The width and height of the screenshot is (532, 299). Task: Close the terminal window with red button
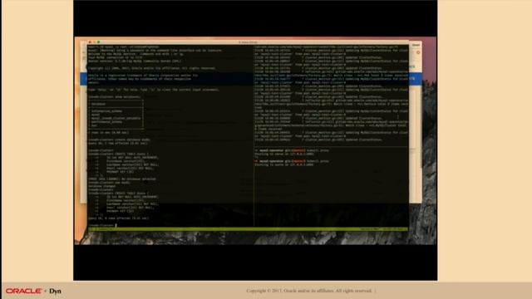[x=90, y=42]
